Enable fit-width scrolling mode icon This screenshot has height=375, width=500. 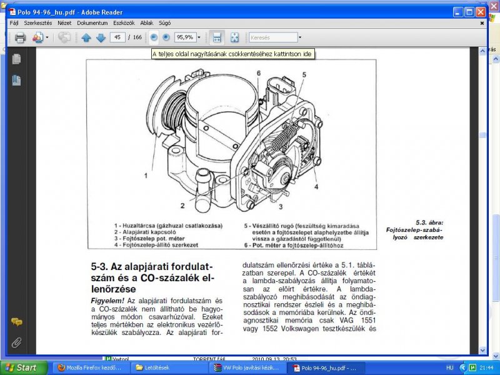(x=217, y=37)
